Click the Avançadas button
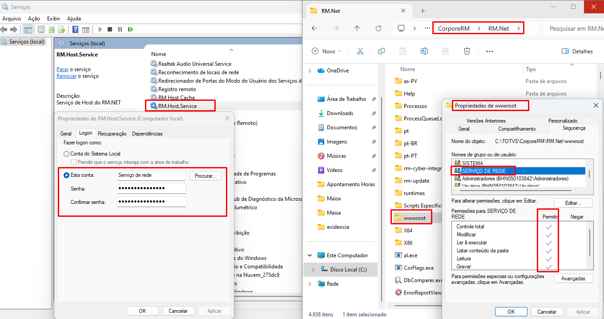Viewport: 604px width, 319px height. click(573, 279)
